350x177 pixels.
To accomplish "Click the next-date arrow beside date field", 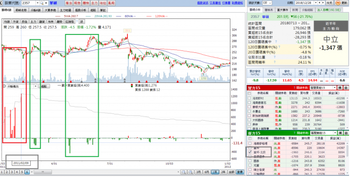I will (x=323, y=3).
